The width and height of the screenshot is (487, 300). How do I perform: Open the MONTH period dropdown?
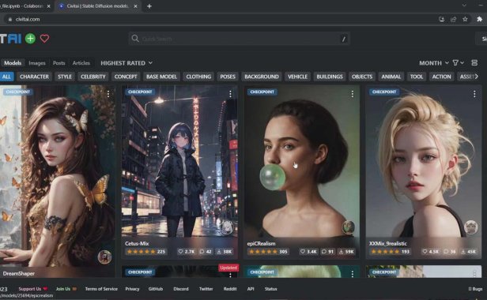(x=434, y=63)
